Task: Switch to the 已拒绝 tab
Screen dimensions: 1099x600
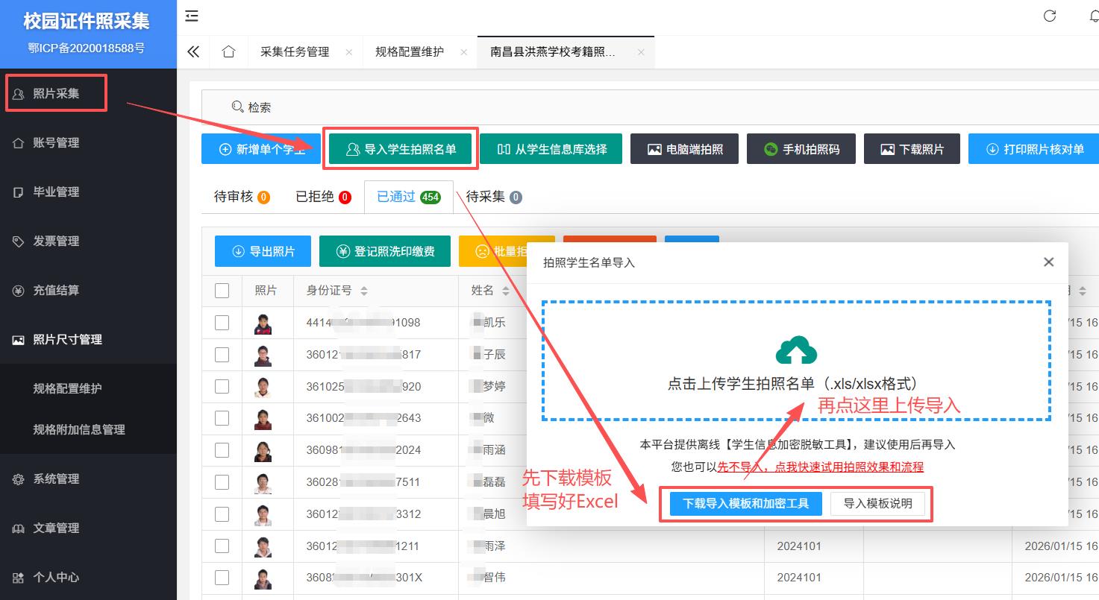Action: 322,197
